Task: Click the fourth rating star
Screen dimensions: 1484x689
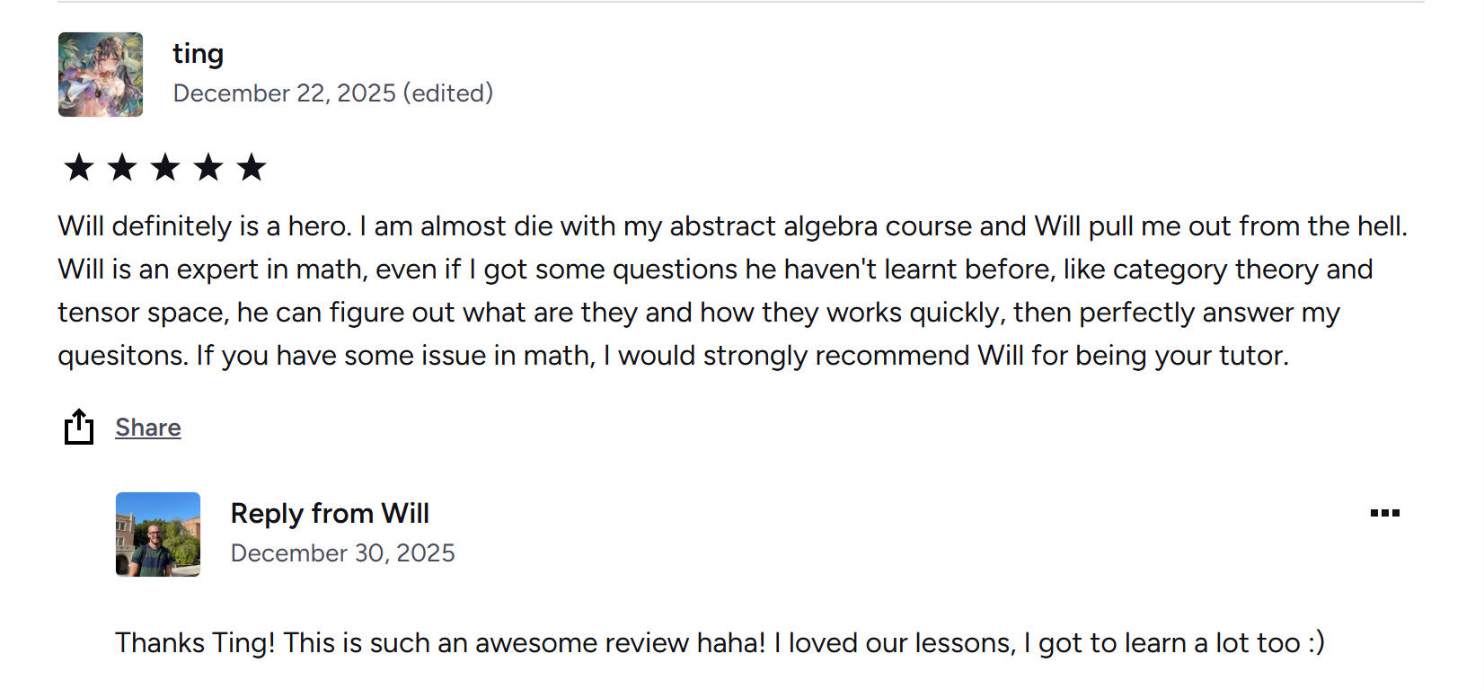Action: click(x=208, y=167)
